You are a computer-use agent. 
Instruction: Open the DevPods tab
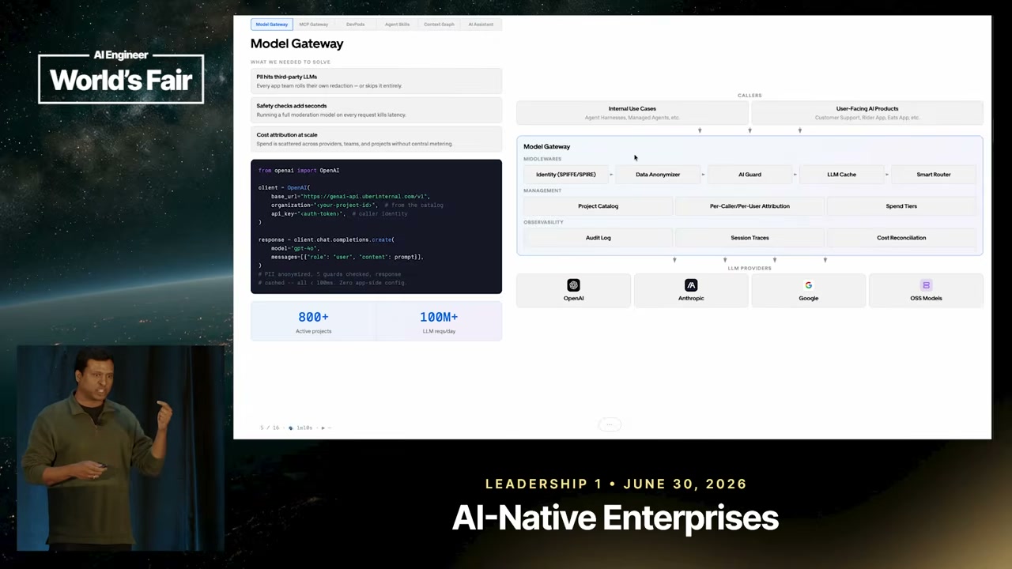356,24
